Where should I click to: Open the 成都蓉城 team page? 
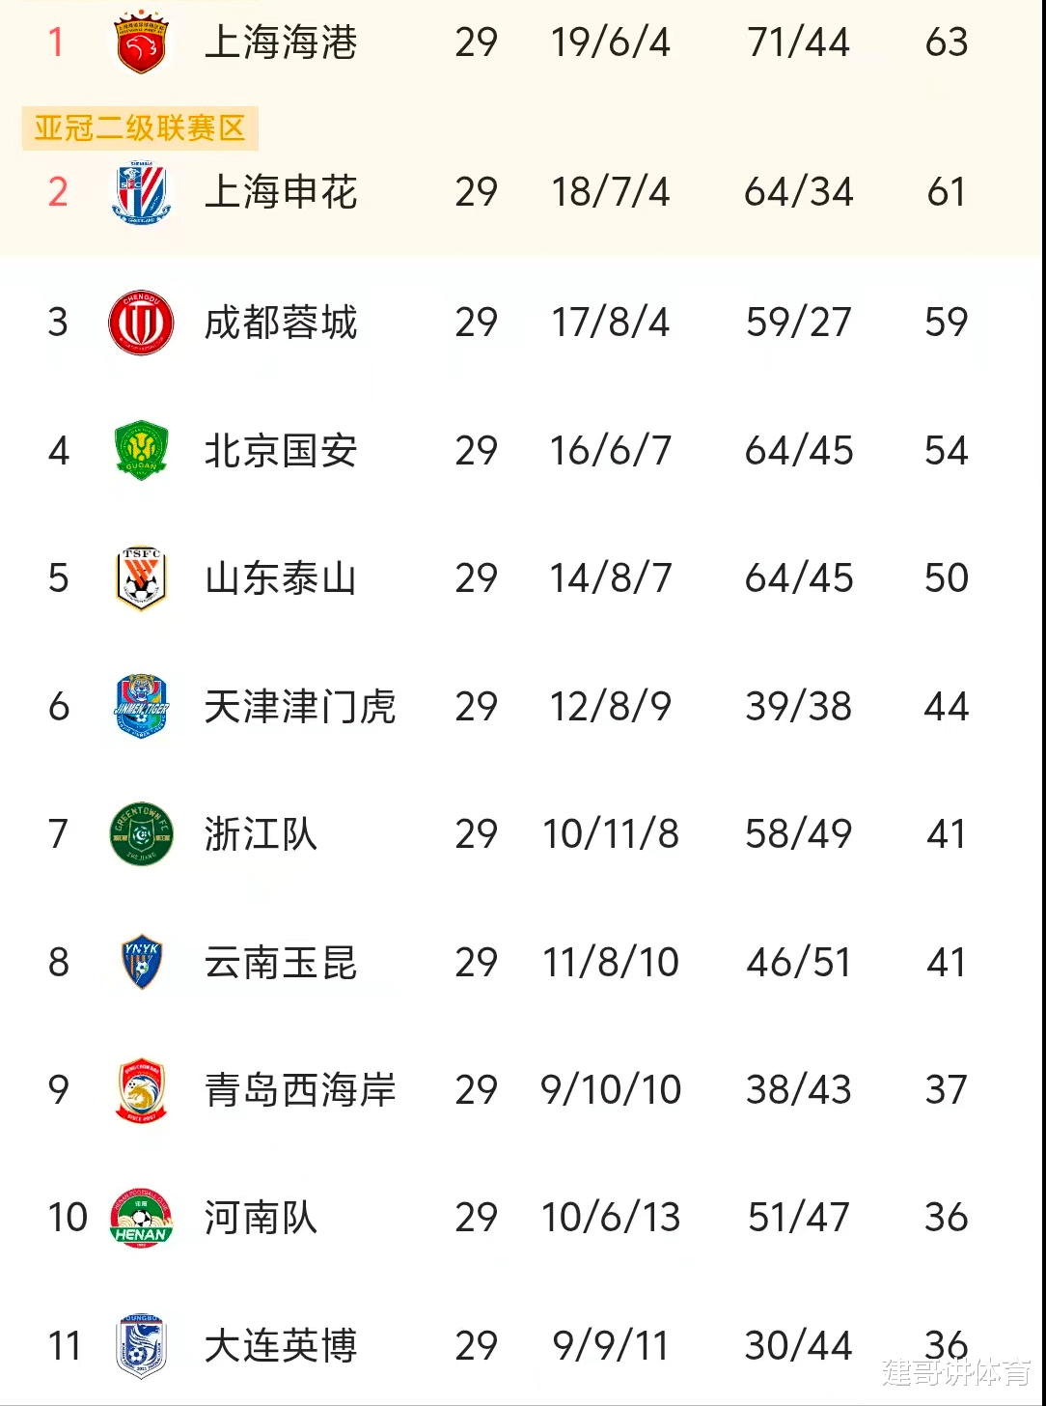pyautogui.click(x=281, y=323)
